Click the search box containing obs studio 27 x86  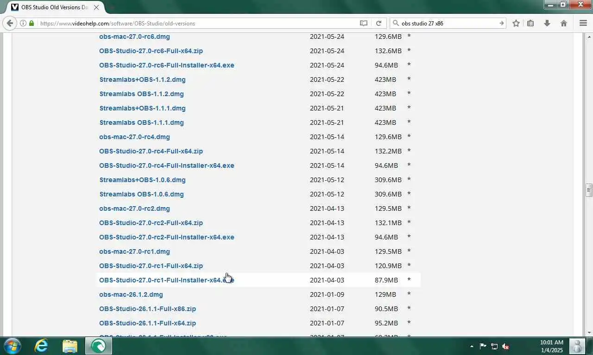pyautogui.click(x=447, y=23)
